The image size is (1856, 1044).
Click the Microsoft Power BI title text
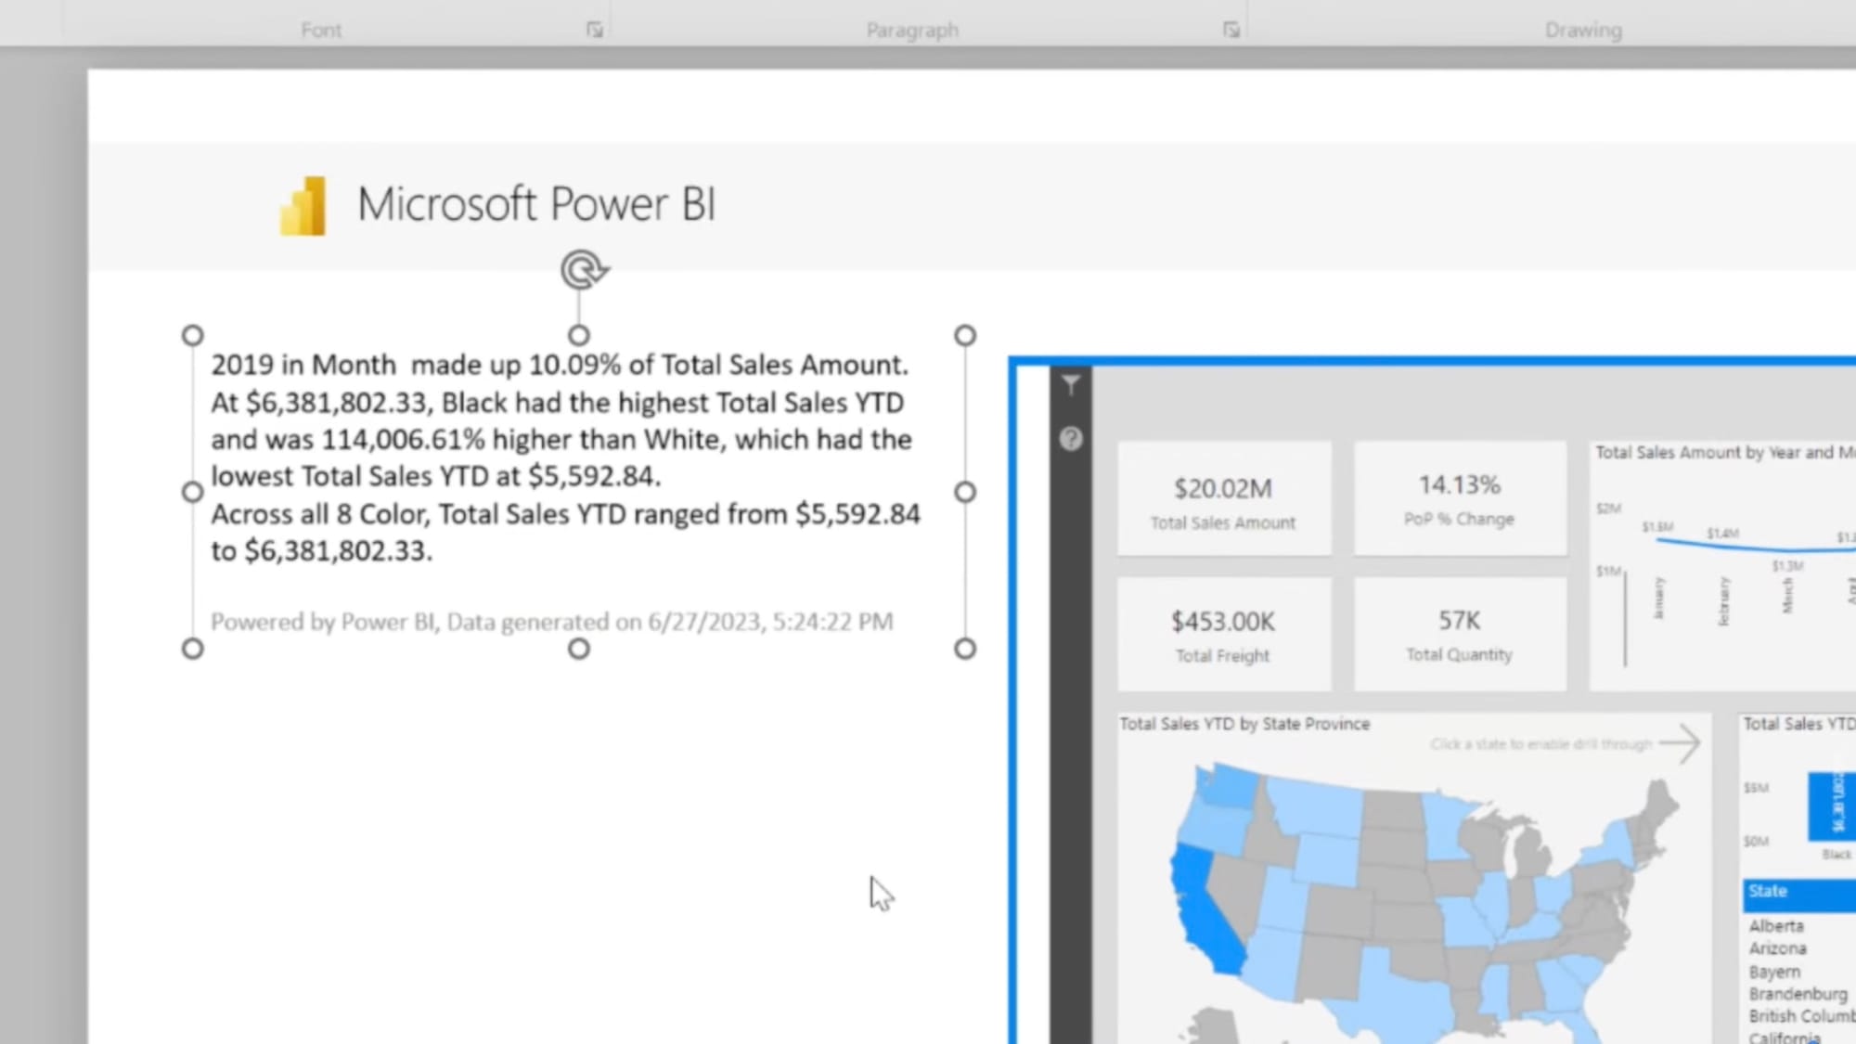(536, 204)
